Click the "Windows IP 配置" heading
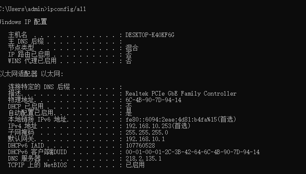 tap(23, 22)
